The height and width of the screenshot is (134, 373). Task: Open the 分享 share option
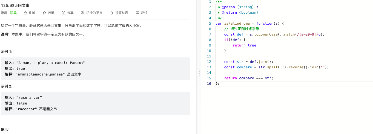tap(70, 13)
